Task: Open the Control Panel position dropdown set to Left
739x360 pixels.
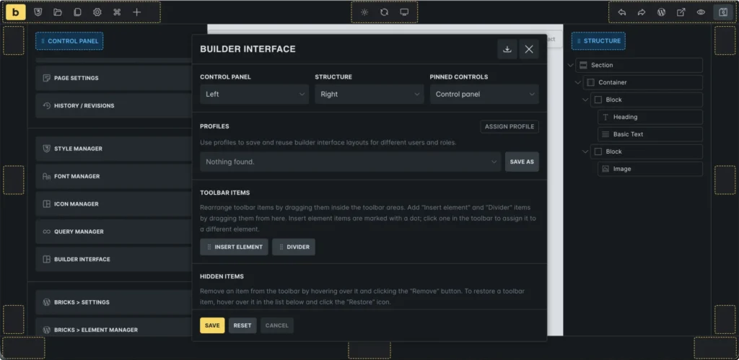Action: (255, 95)
